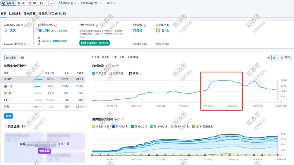This screenshot has width=294, height=165.
Task: Click the export upload icon button 导出
Action: pyautogui.click(x=285, y=58)
